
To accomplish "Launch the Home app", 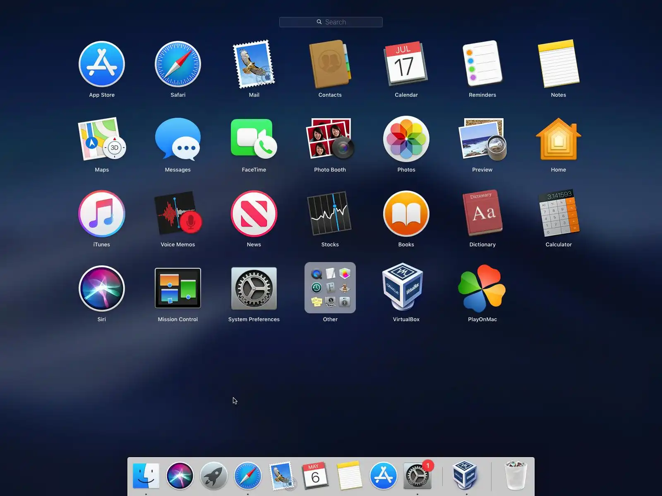I will coord(559,139).
